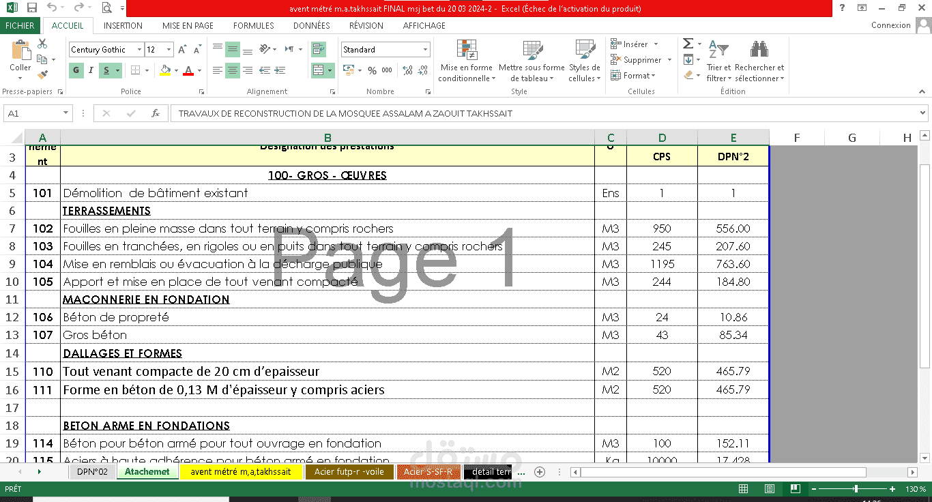This screenshot has height=502, width=932.
Task: Click the Format Painter brush icon
Action: [x=42, y=74]
